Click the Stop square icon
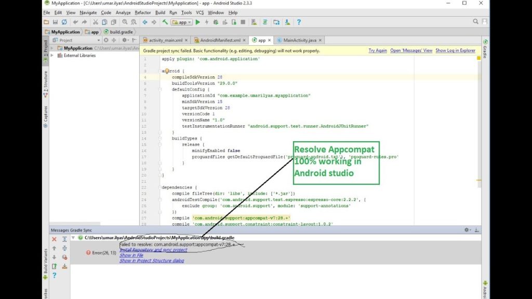This screenshot has width=532, height=299. pyautogui.click(x=243, y=22)
